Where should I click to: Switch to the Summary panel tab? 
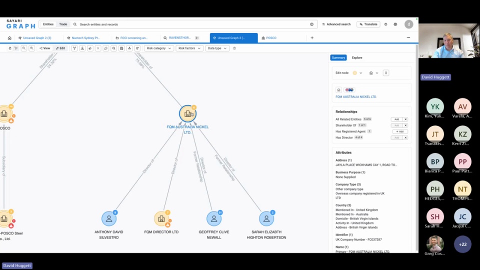[338, 58]
